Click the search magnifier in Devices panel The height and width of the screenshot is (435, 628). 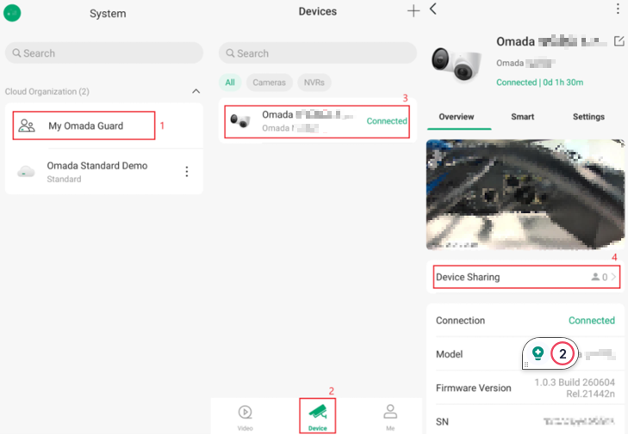tap(230, 52)
